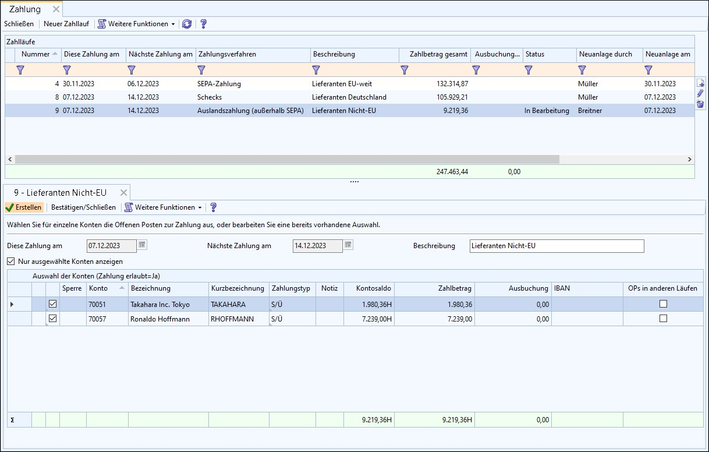
Task: Switch to the Zahlung tab
Action: point(25,9)
